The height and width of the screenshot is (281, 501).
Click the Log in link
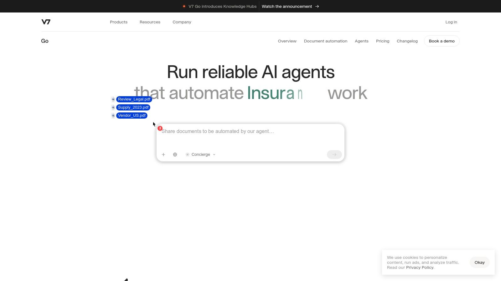451,22
